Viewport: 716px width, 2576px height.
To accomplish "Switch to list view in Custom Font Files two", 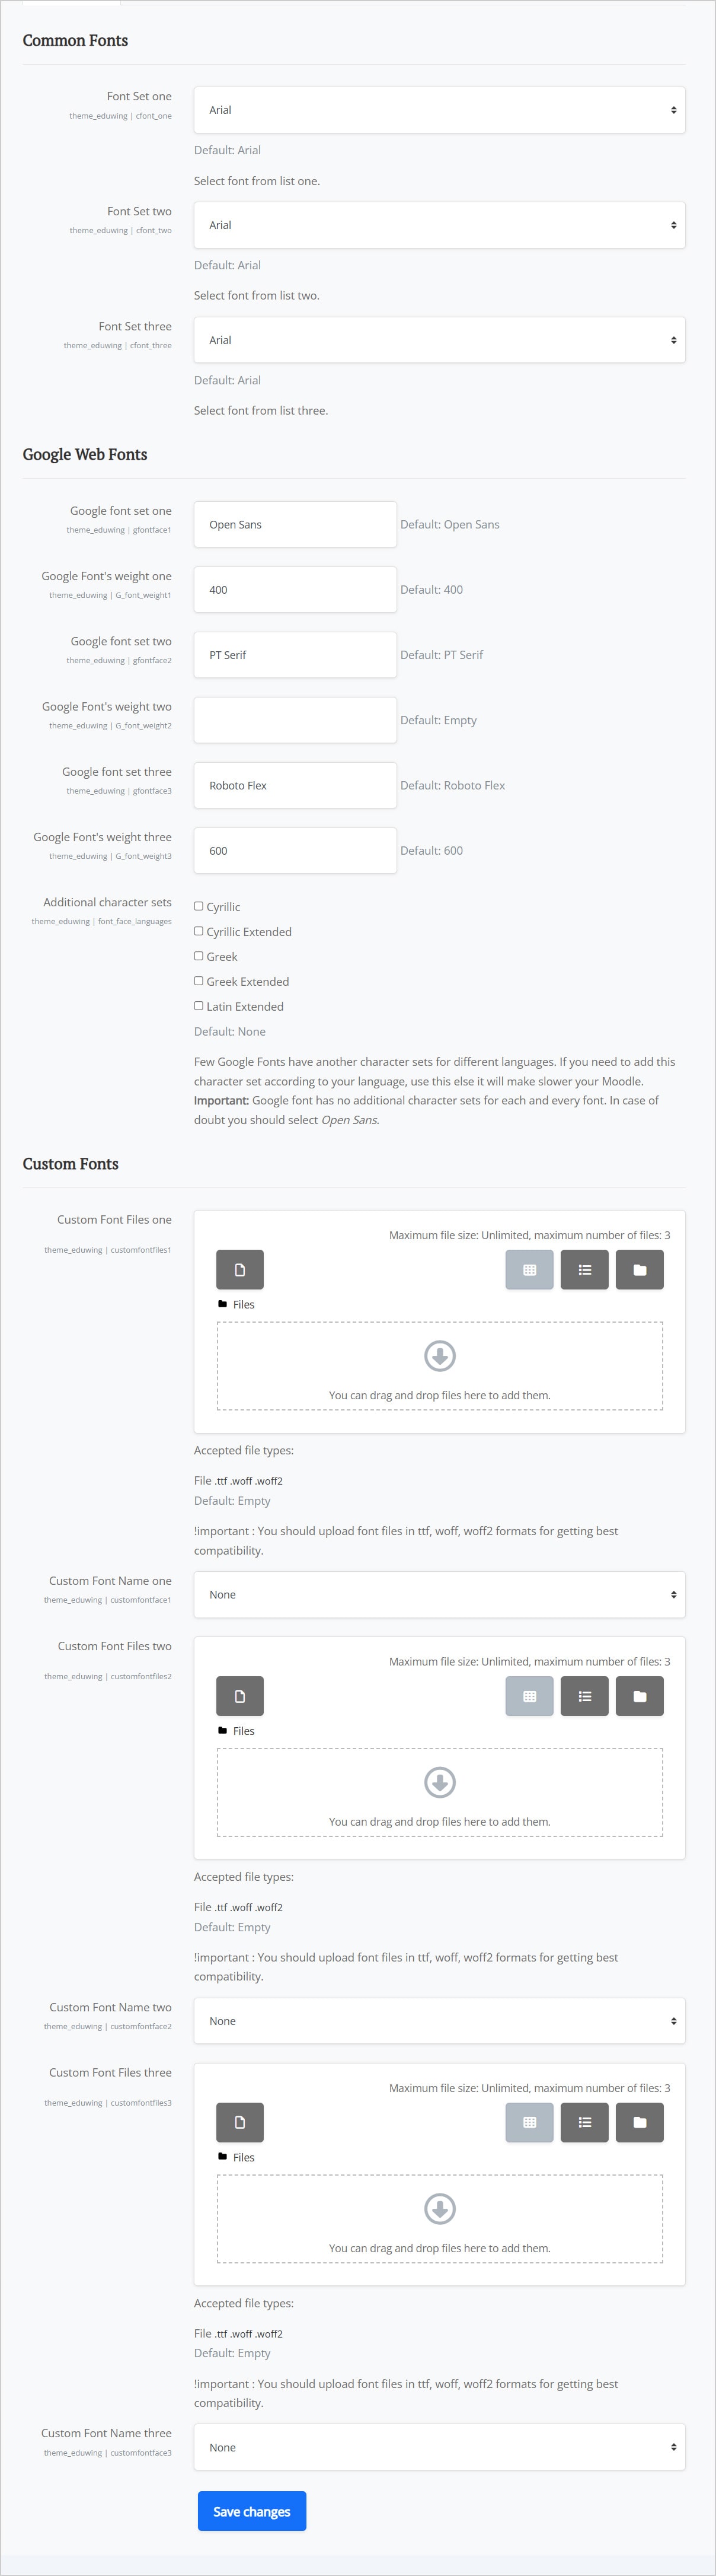I will pos(584,1695).
